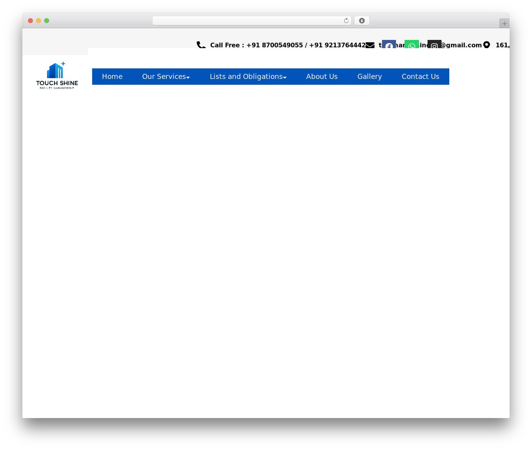Click the address text starting 161

click(x=502, y=45)
